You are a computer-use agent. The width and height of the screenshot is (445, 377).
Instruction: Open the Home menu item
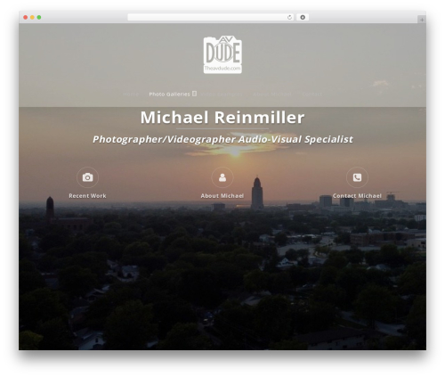[x=131, y=94]
